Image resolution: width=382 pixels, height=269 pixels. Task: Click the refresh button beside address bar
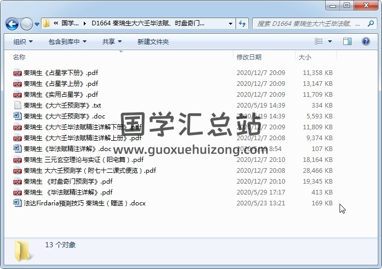coord(242,24)
